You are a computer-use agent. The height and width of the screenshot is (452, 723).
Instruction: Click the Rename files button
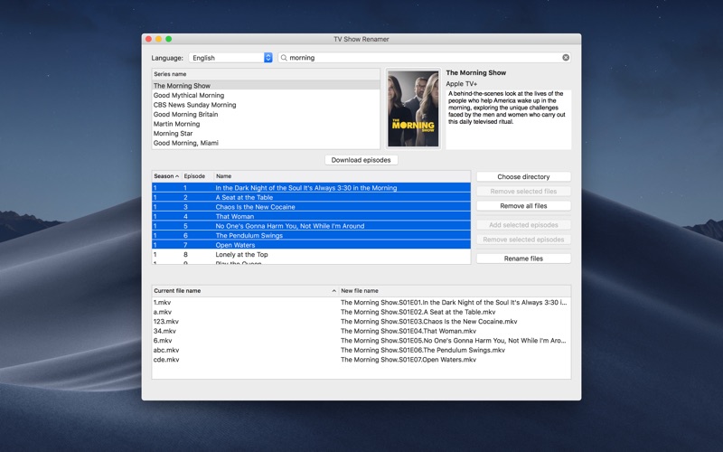[x=523, y=259]
